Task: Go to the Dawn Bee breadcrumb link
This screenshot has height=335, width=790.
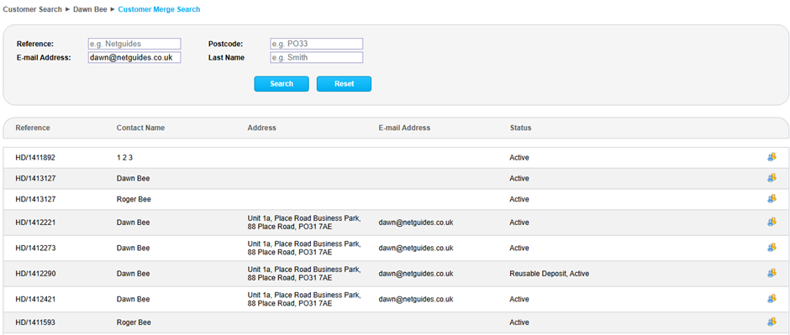Action: 90,9
